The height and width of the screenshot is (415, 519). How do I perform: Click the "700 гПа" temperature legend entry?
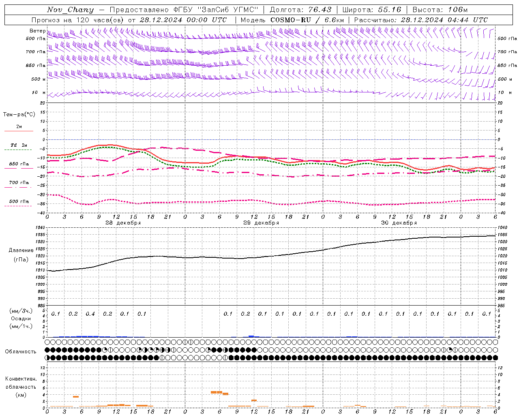pyautogui.click(x=19, y=183)
